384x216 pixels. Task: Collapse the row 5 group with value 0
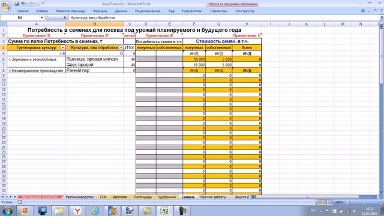point(61,53)
